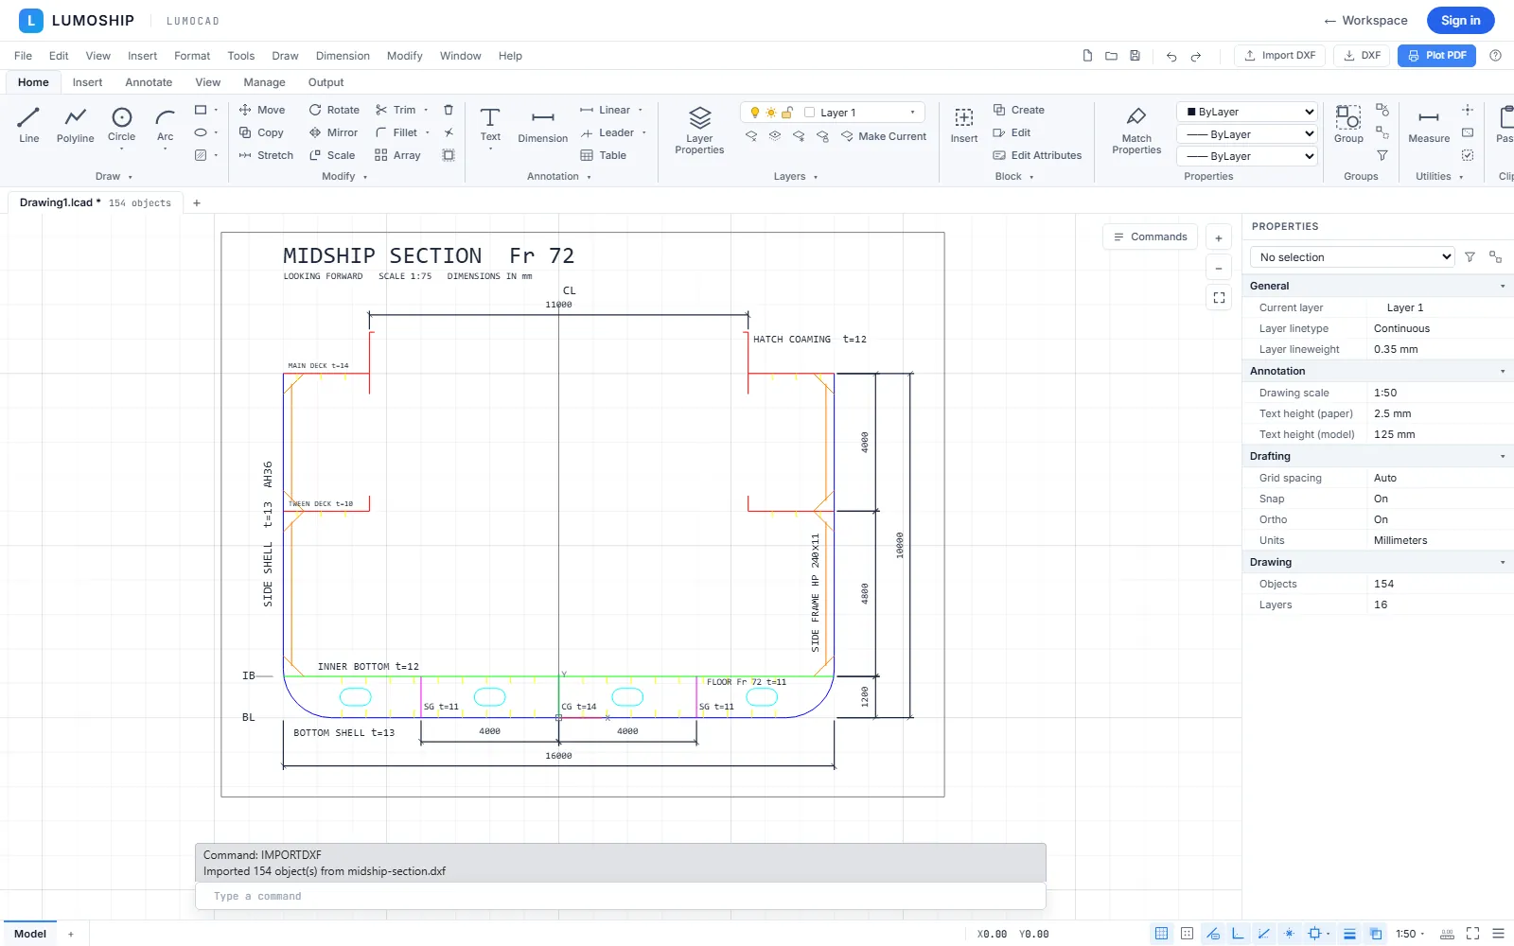Viewport: 1514px width, 946px height.
Task: Open the Measure utility
Action: click(1429, 125)
